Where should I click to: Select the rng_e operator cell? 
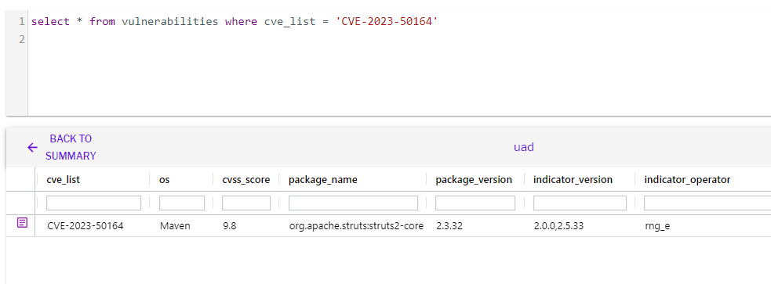pos(657,226)
